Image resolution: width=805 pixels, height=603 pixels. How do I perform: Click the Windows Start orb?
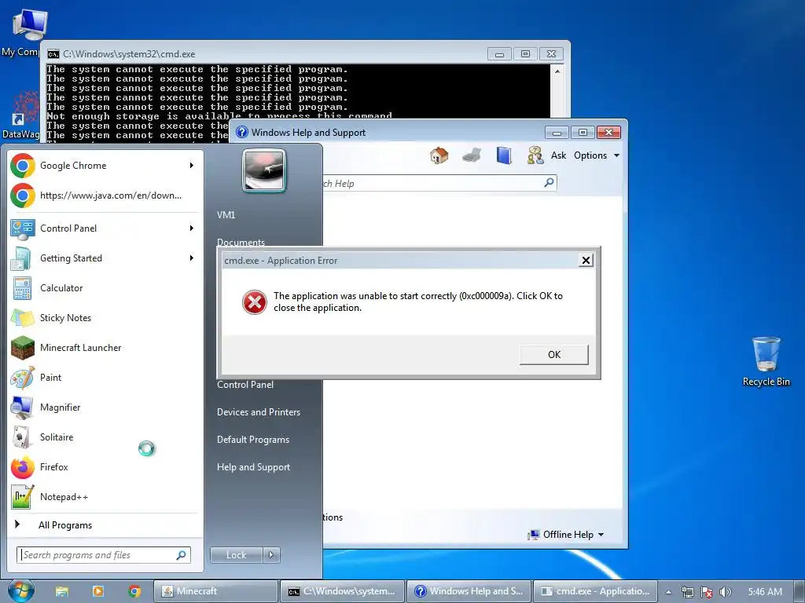coord(21,590)
